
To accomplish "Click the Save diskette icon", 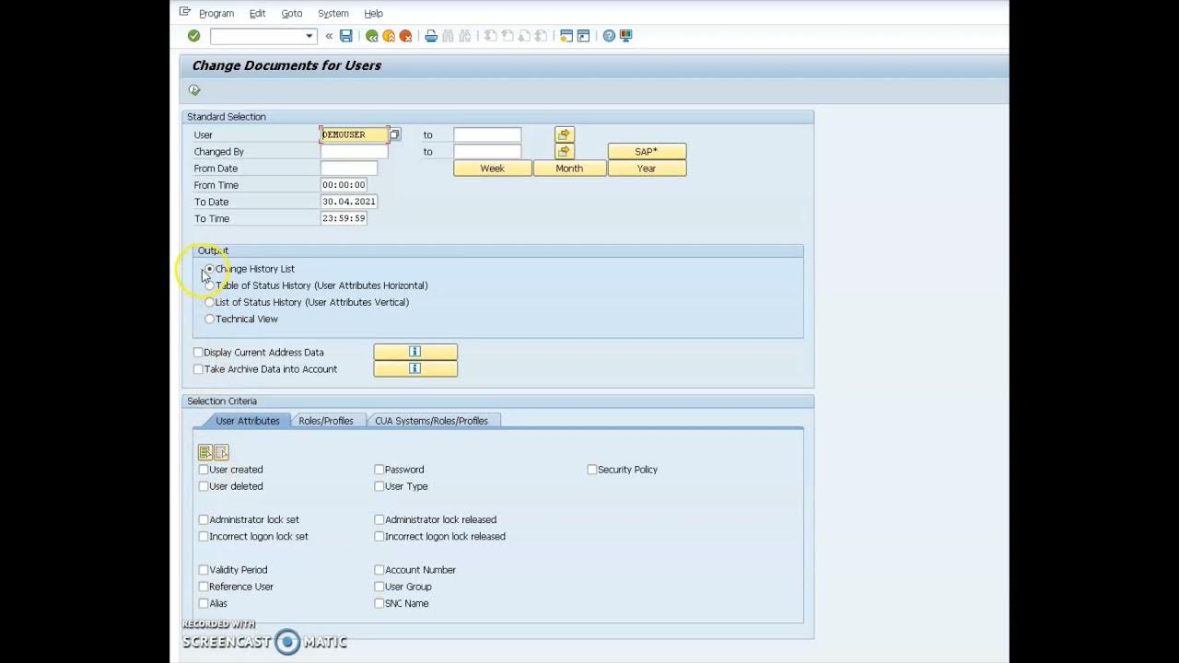I will [346, 36].
